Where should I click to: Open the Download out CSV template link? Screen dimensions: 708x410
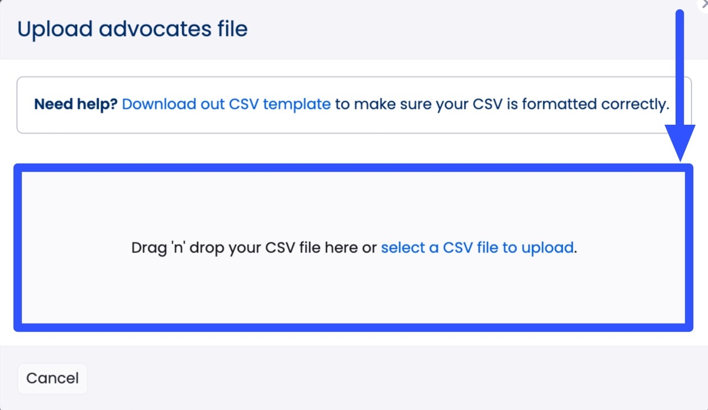[x=226, y=105]
